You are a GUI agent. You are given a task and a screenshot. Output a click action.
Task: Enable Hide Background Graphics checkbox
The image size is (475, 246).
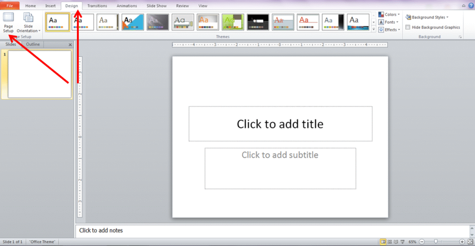click(x=408, y=27)
